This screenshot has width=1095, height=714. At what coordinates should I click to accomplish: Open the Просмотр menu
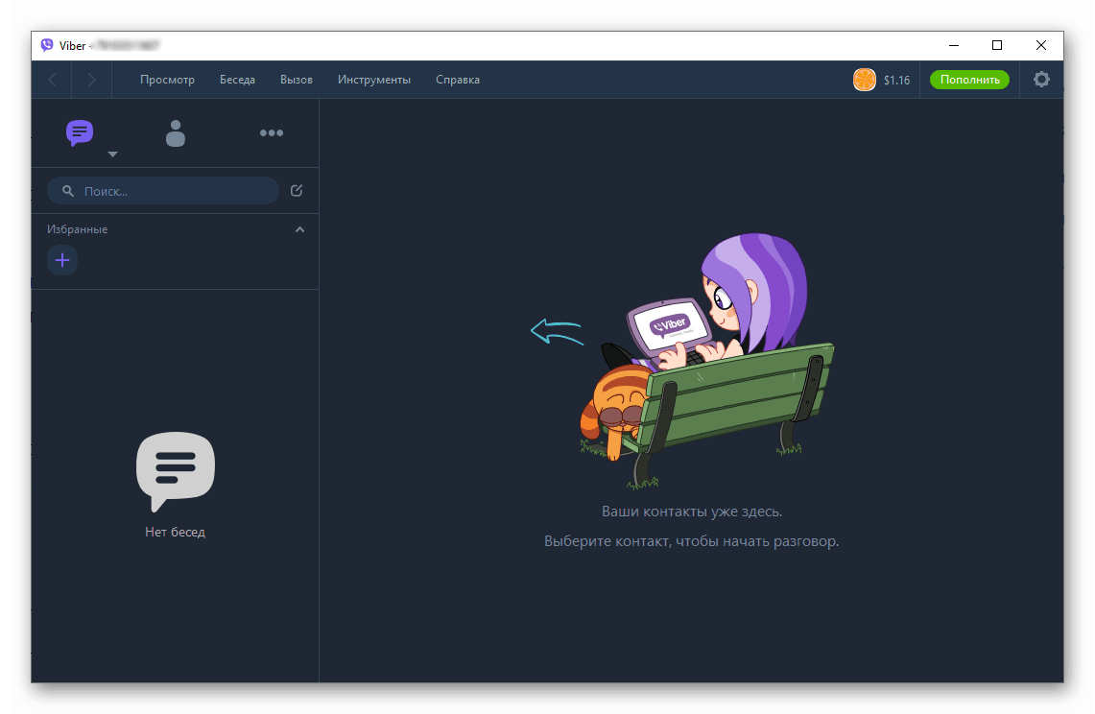pyautogui.click(x=167, y=80)
